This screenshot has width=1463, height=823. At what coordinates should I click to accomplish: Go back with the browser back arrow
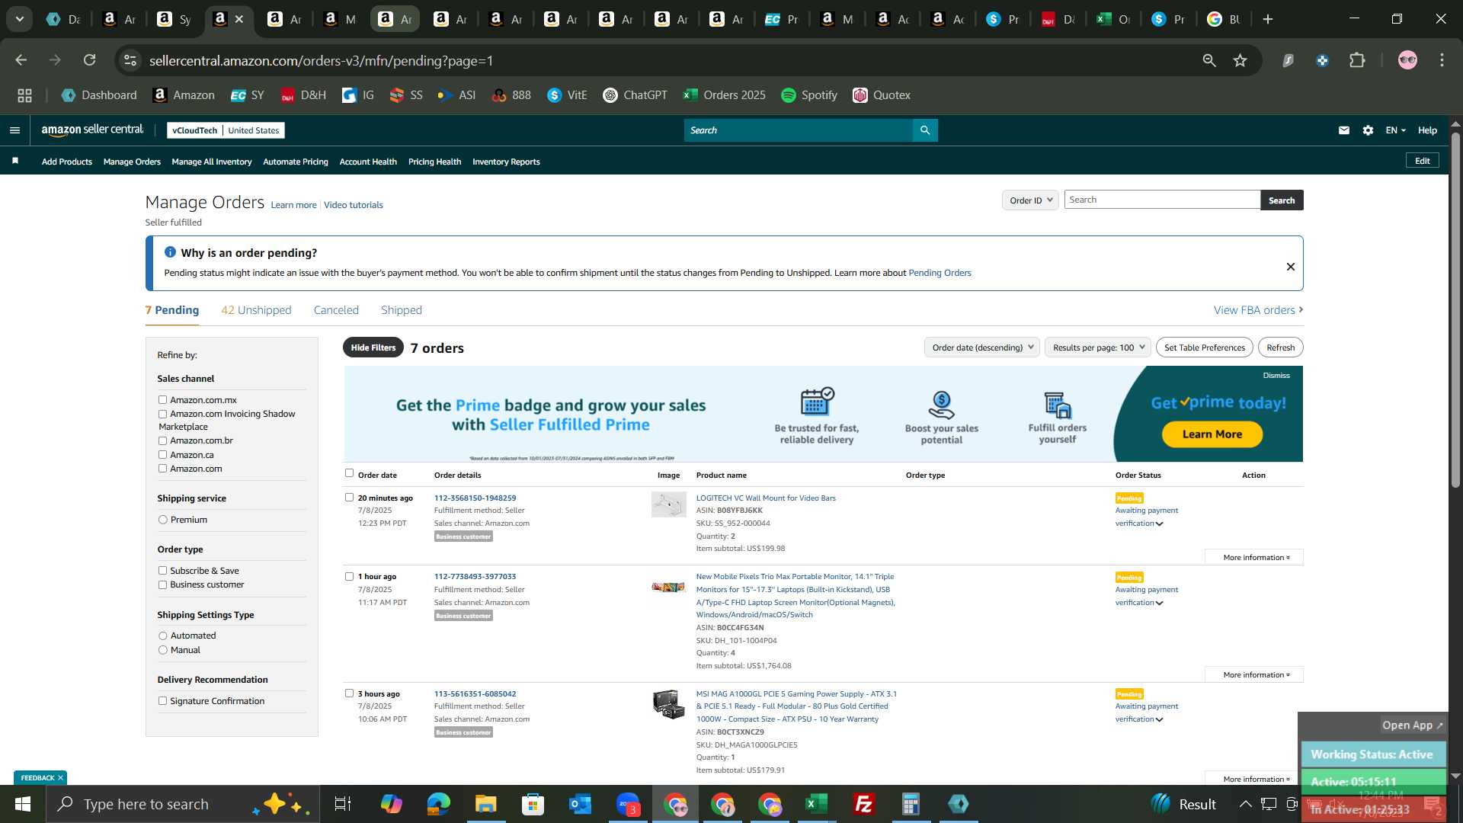[x=21, y=60]
